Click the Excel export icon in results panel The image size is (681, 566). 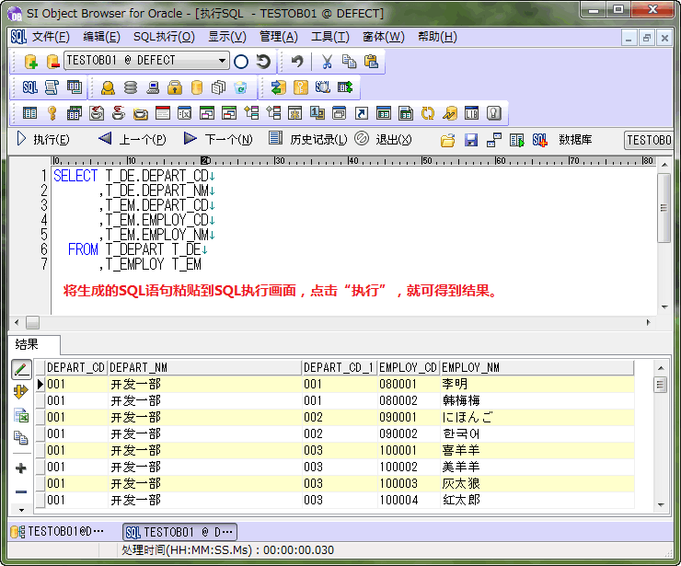tap(21, 415)
